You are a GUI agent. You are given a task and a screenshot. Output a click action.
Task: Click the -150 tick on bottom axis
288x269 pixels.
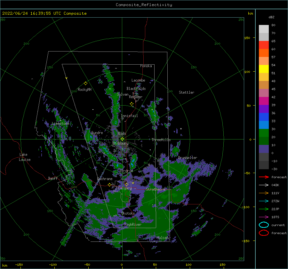(x=19, y=265)
